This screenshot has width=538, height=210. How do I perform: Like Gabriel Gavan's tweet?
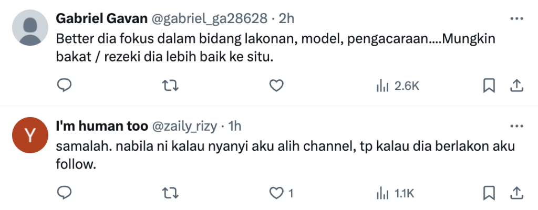click(276, 86)
